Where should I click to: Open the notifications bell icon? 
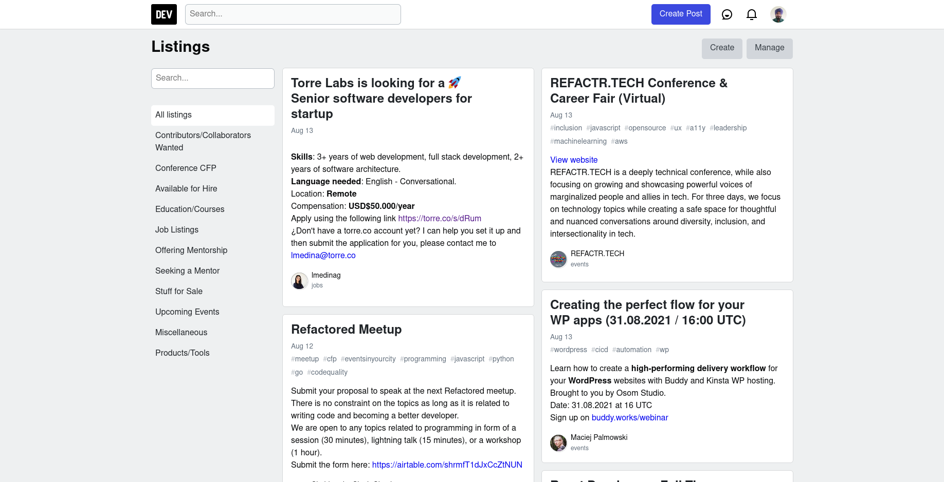(x=751, y=14)
